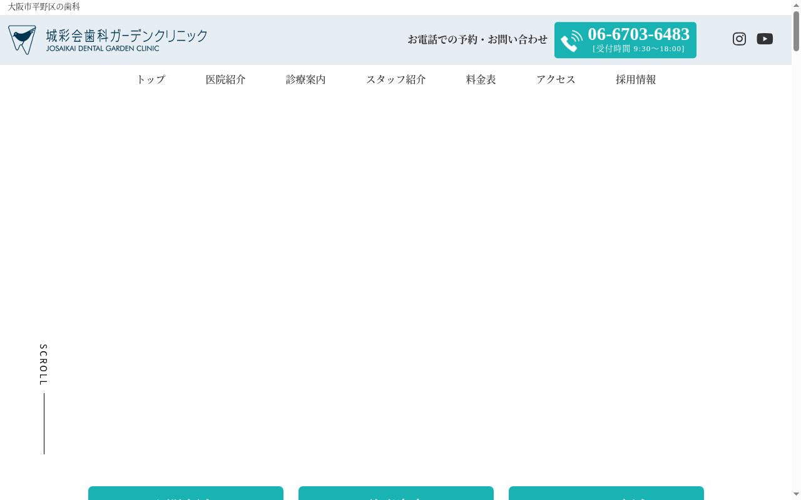Click the page's vertical scrollbar thumb
Screen dimensions: 801x500
click(796, 31)
